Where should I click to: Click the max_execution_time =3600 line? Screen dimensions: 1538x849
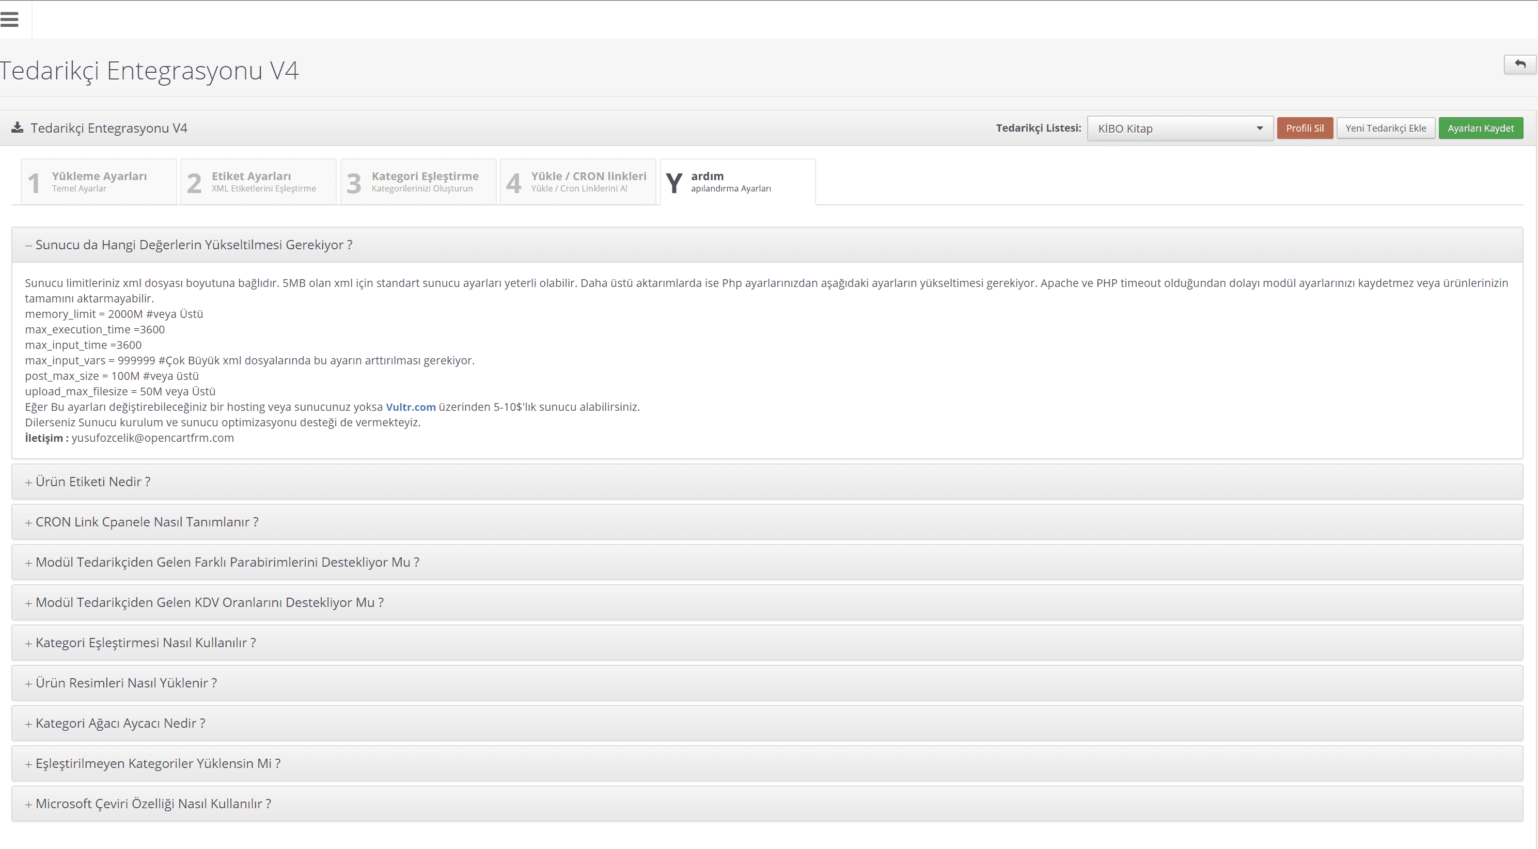click(x=95, y=329)
